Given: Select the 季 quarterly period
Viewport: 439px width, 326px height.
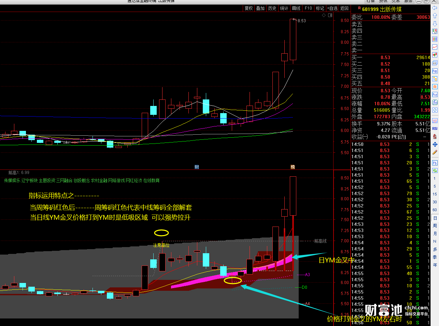Looking at the screenshot, I should (435, 257).
